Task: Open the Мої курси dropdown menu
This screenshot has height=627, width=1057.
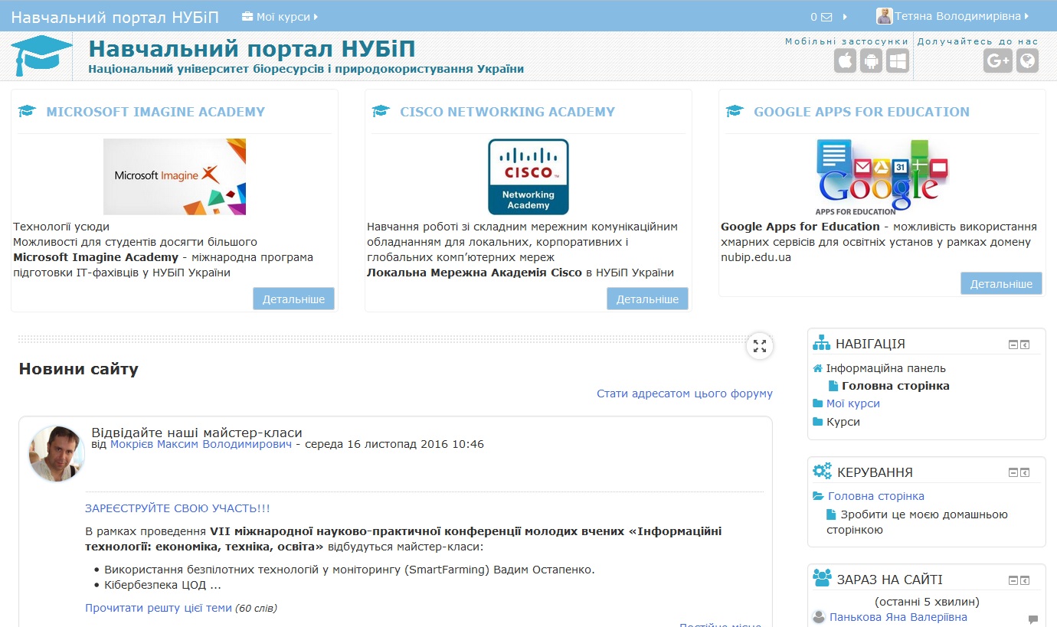Action: (280, 16)
